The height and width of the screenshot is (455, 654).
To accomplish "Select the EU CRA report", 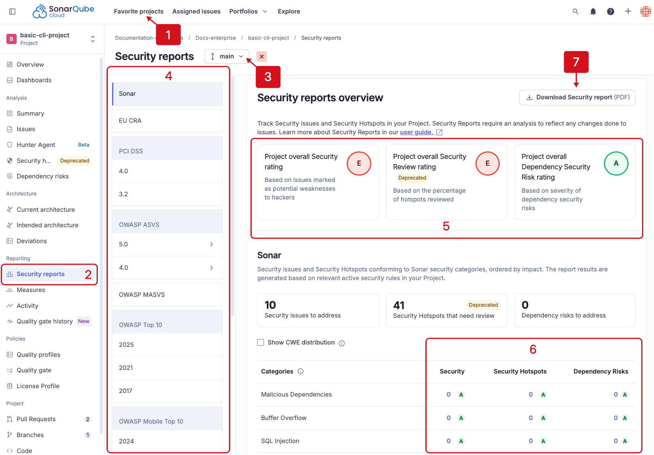I will coord(167,121).
